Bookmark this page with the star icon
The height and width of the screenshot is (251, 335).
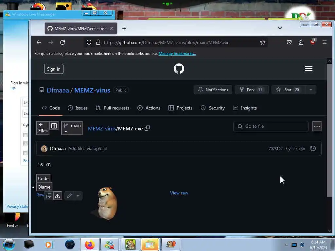263,42
